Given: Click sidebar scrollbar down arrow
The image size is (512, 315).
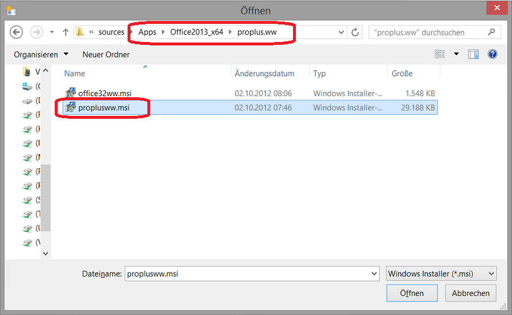Looking at the screenshot, I should point(45,254).
